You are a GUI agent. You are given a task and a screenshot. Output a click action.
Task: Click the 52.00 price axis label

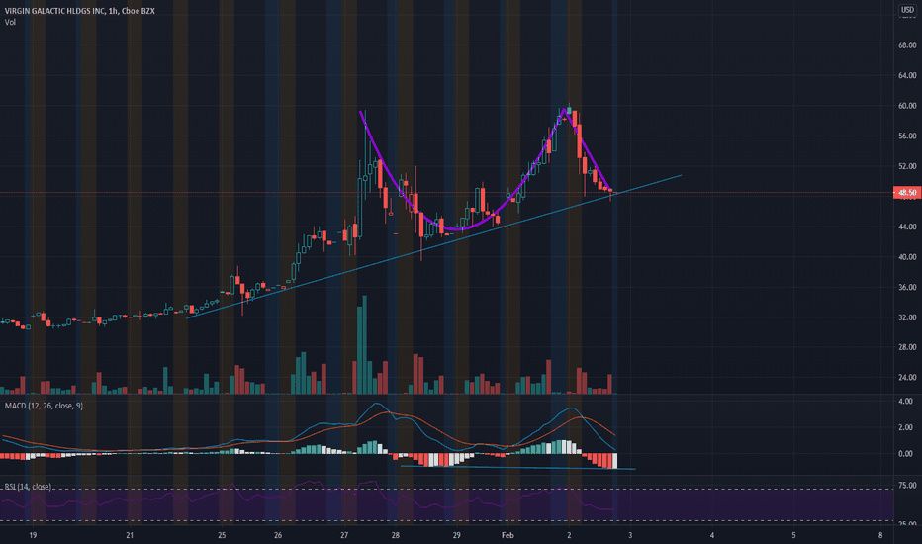907,166
